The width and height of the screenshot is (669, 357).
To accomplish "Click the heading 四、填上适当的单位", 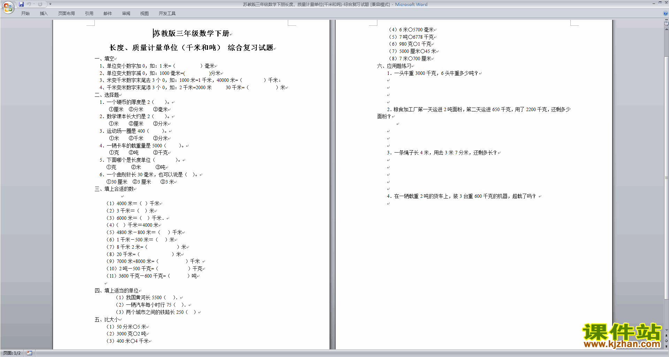I will tap(117, 290).
